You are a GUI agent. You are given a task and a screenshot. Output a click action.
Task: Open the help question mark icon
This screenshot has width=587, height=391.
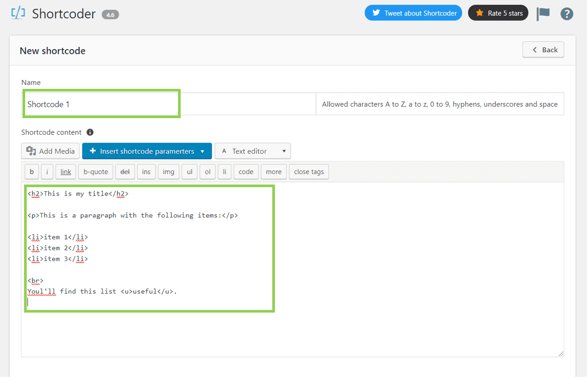[x=567, y=14]
